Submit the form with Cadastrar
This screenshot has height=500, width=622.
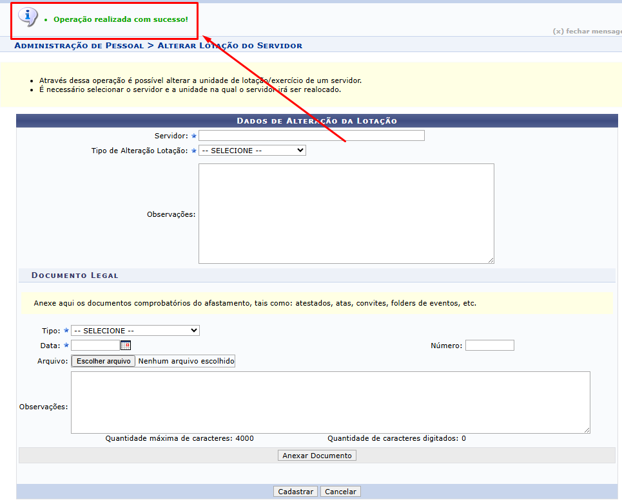(x=295, y=492)
